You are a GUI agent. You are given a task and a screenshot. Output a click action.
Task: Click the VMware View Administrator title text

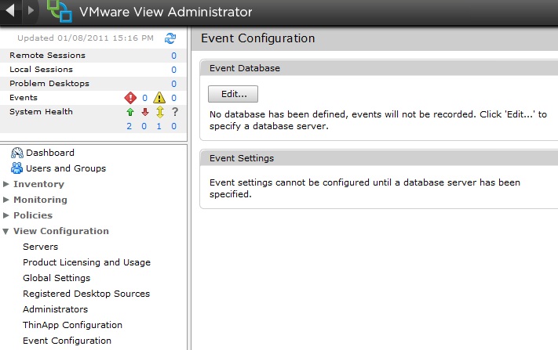(166, 12)
